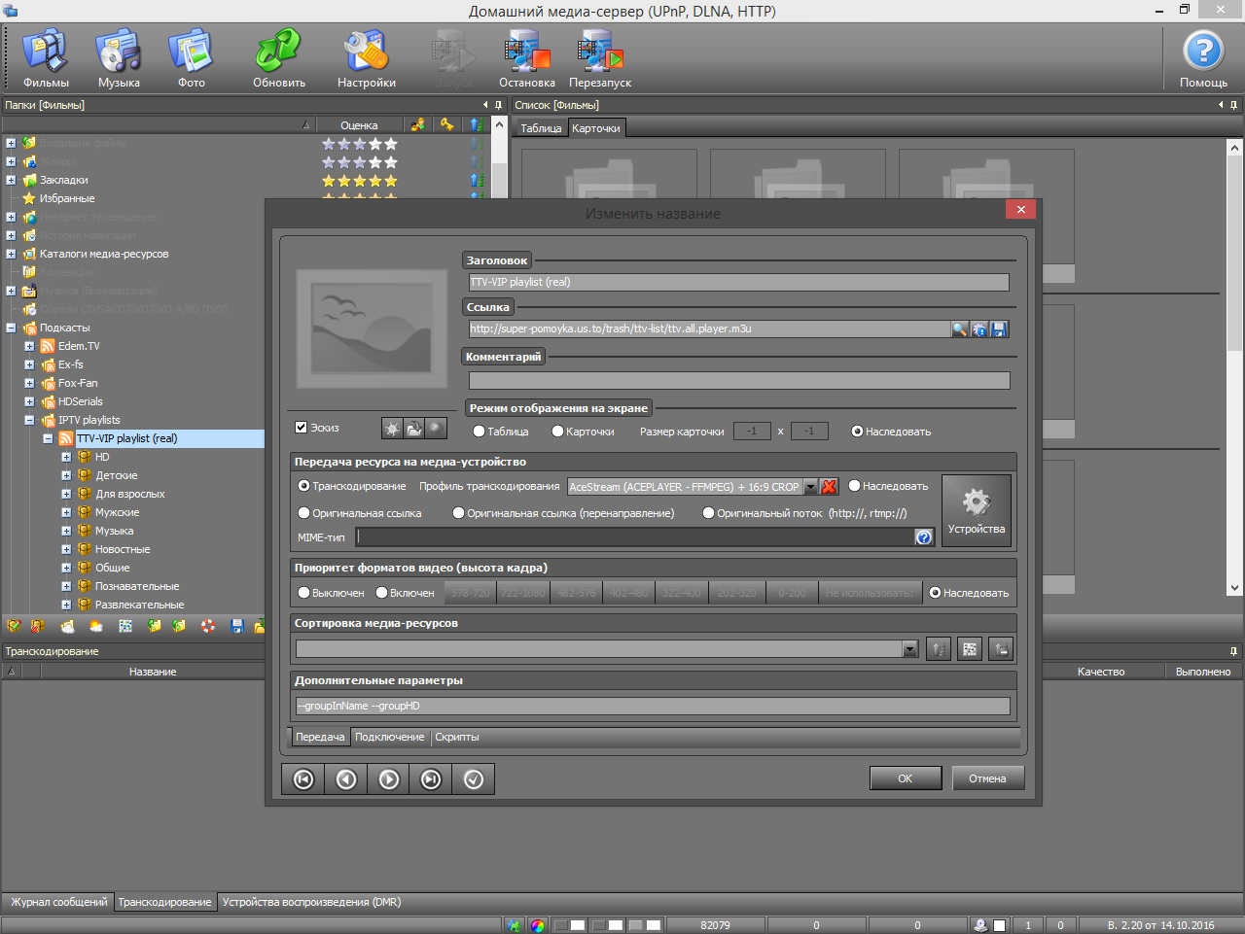Click the MIME-тип help question icon
Image resolution: width=1245 pixels, height=934 pixels.
pos(924,537)
